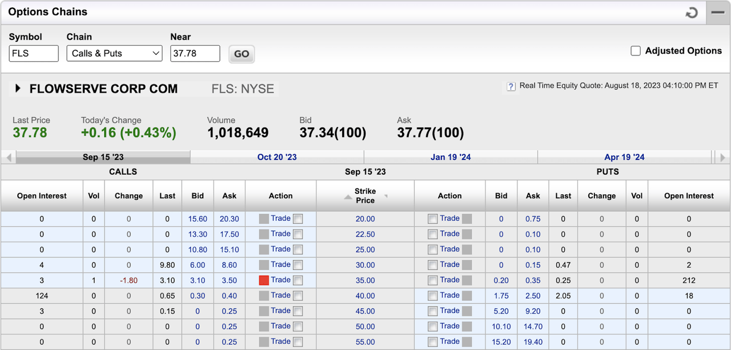The width and height of the screenshot is (731, 350).
Task: Click gray square beside put Trade at strike 55.00
Action: 467,341
